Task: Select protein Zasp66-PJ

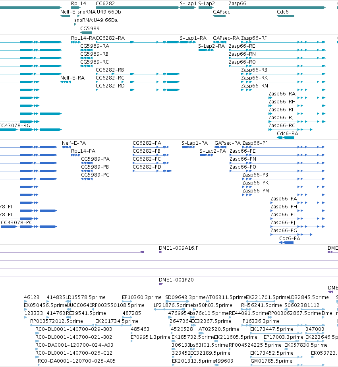Action: [x=283, y=223]
